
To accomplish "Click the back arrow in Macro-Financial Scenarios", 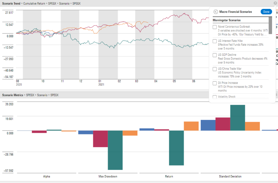I will coord(216,12).
